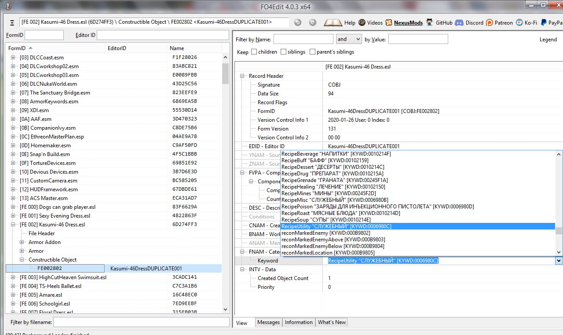Open the hamburger main menu icon

coord(11,23)
